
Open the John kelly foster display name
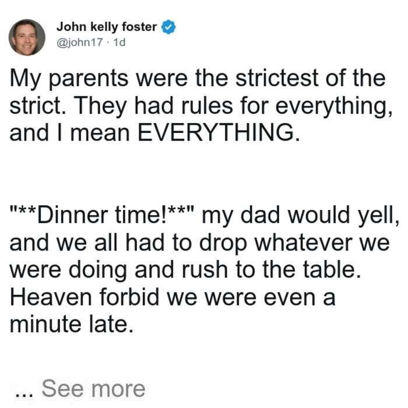click(107, 27)
